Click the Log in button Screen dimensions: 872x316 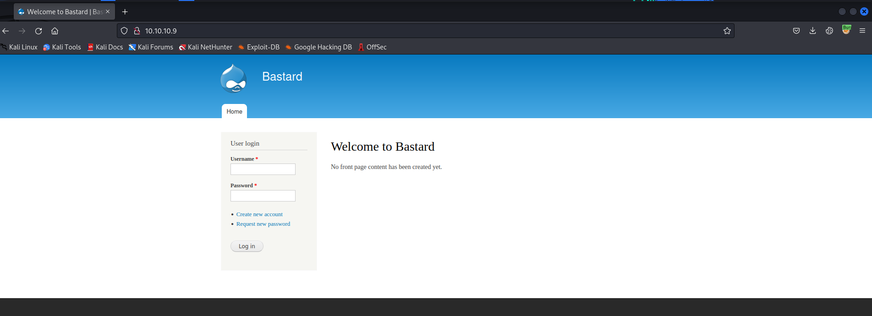[247, 246]
